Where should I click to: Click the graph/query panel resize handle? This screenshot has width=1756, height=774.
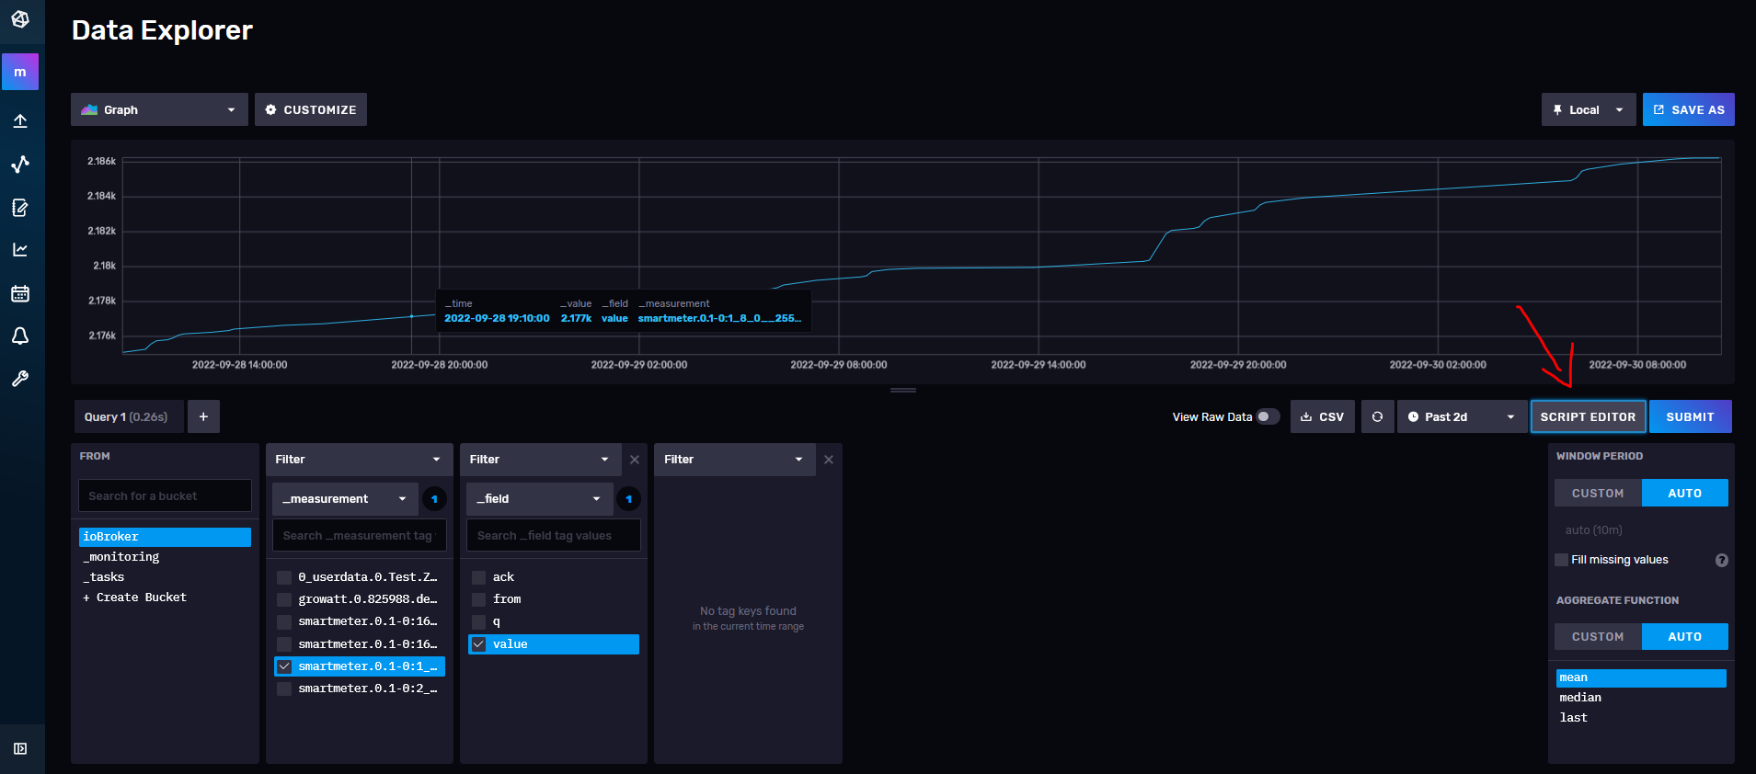903,391
